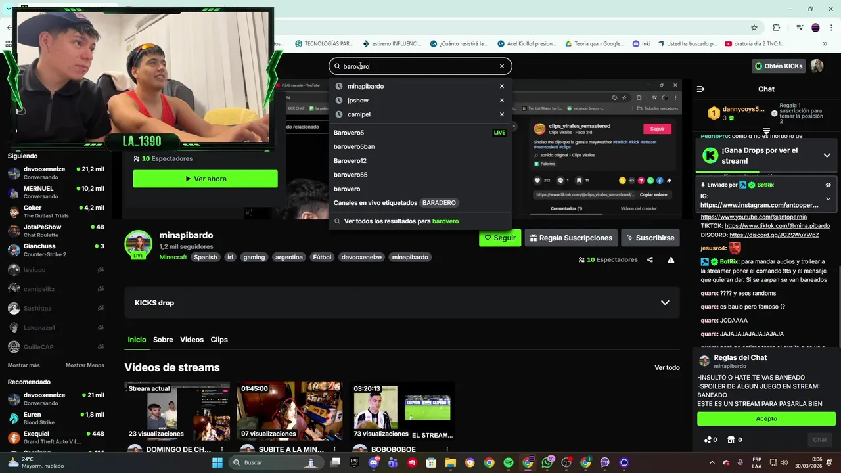Select Barovero5 live search suggestion
841x473 pixels.
[420, 133]
